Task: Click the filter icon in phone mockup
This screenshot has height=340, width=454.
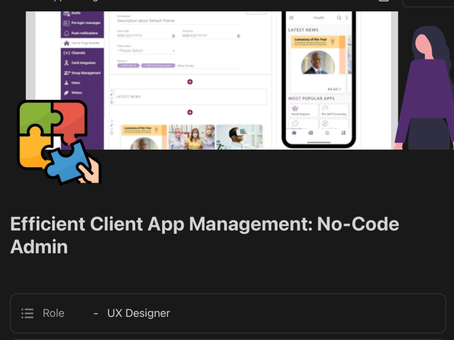Action: coord(346,18)
